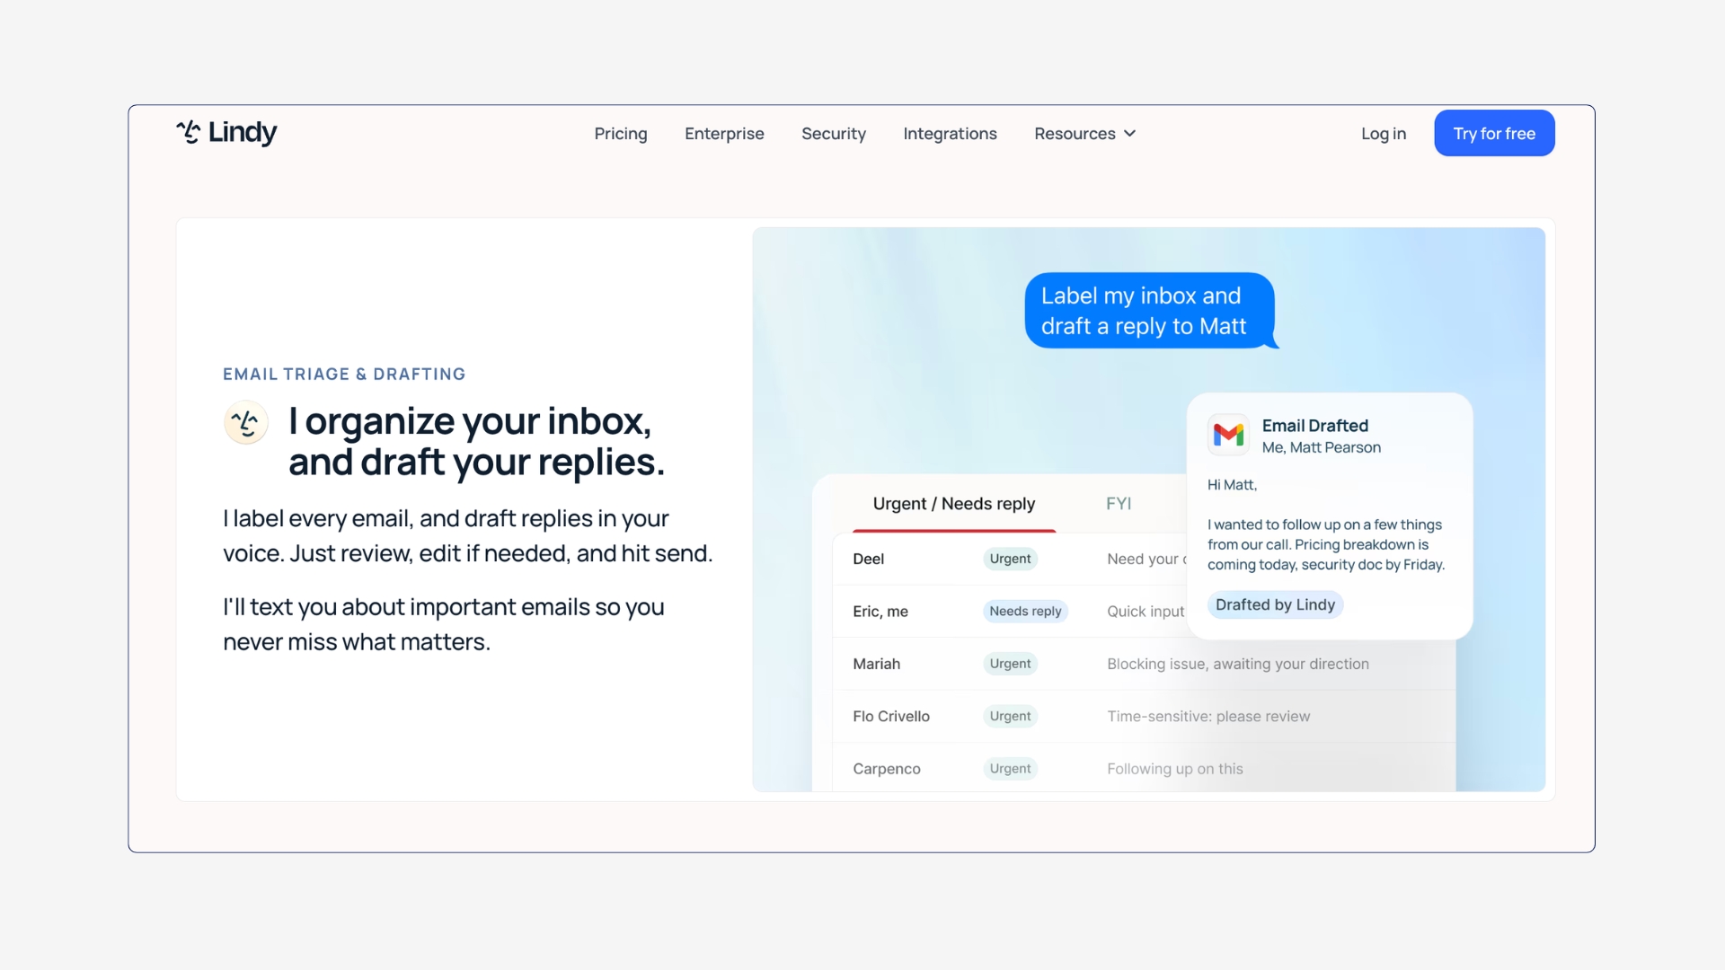Go to the Security page
Screen dimensions: 1725x970
pos(834,133)
